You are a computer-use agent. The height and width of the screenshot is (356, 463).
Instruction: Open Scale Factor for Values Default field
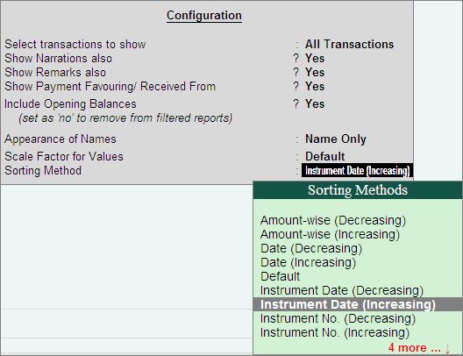(324, 156)
